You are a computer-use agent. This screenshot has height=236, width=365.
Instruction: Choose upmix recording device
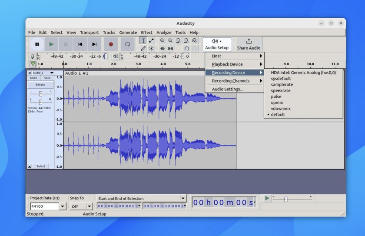pyautogui.click(x=303, y=103)
